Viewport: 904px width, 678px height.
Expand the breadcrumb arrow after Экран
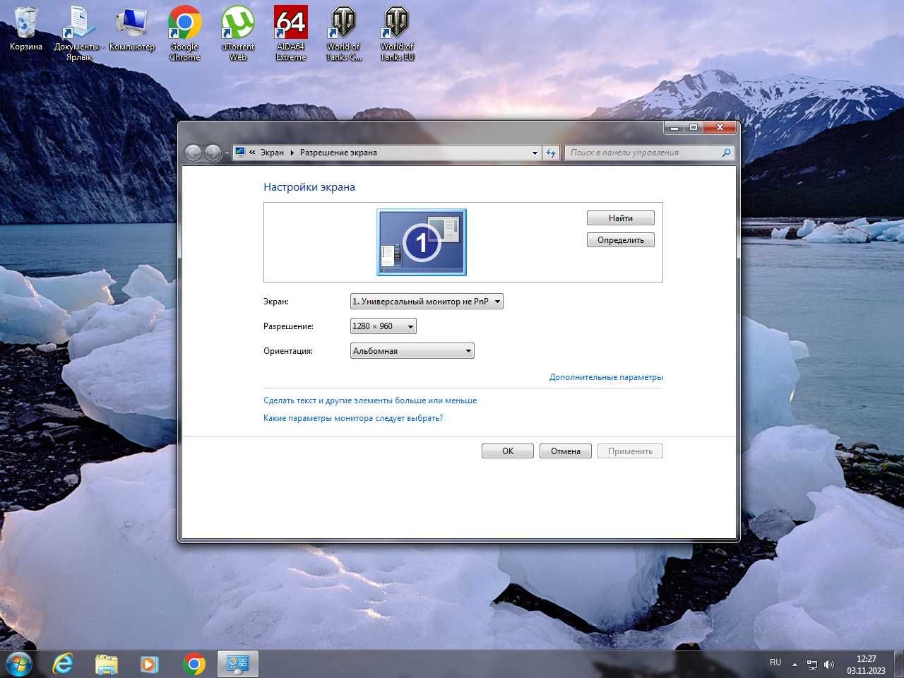coord(292,153)
